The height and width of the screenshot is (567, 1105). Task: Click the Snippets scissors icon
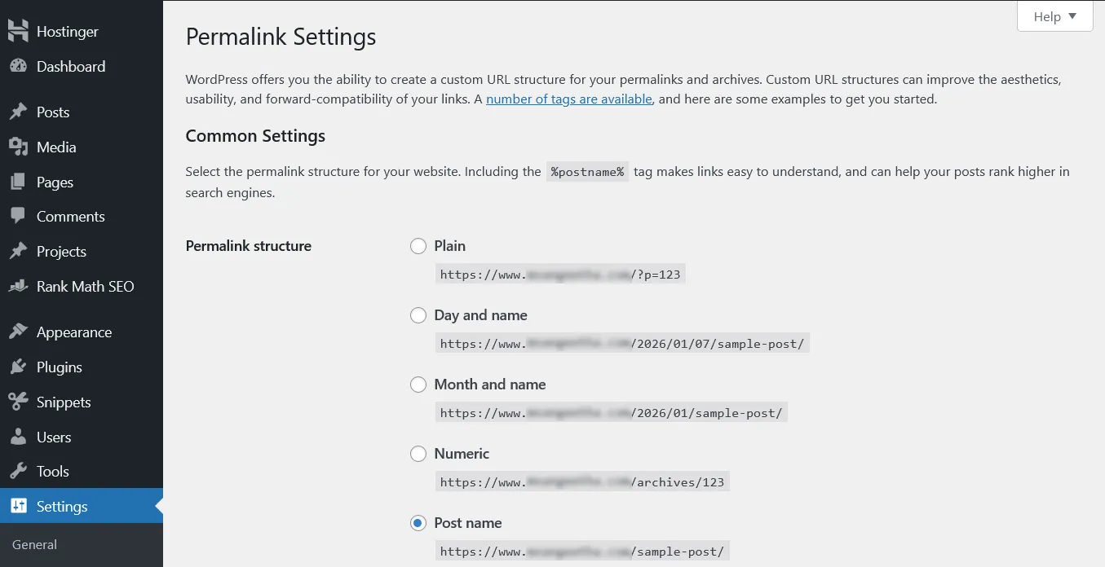click(x=18, y=402)
